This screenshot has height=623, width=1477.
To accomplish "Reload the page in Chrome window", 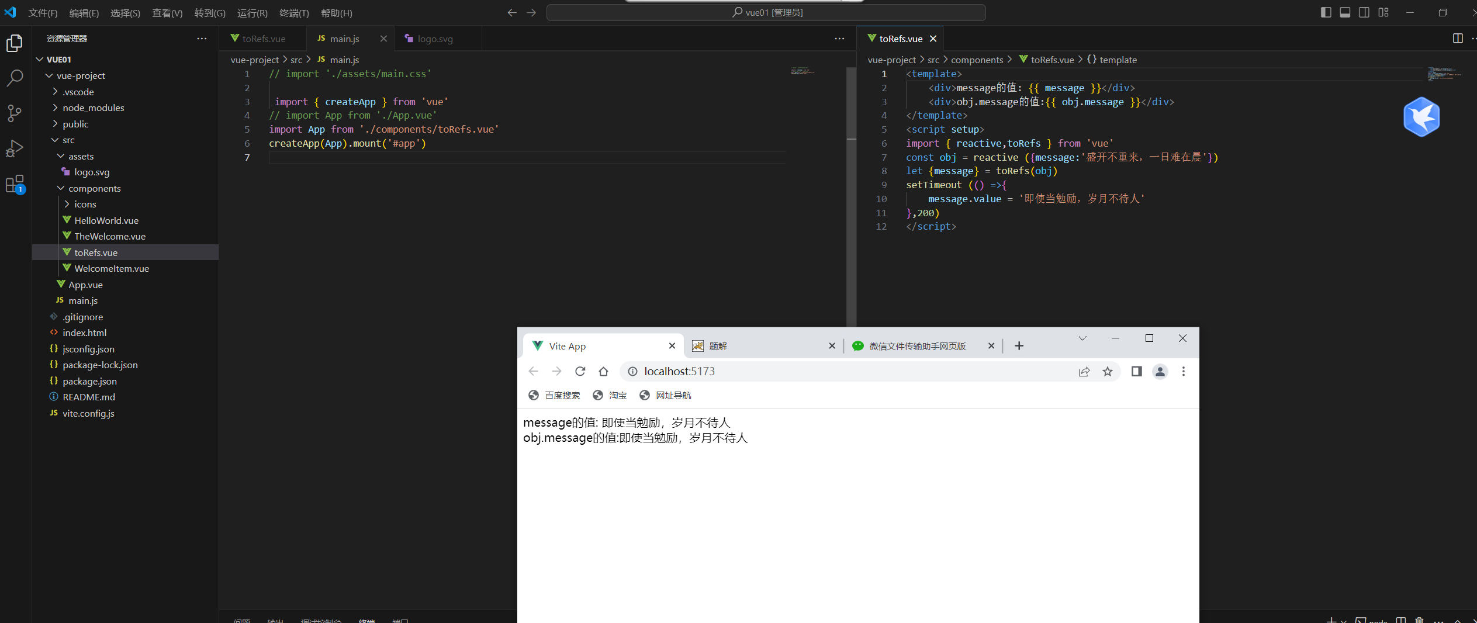I will point(580,371).
